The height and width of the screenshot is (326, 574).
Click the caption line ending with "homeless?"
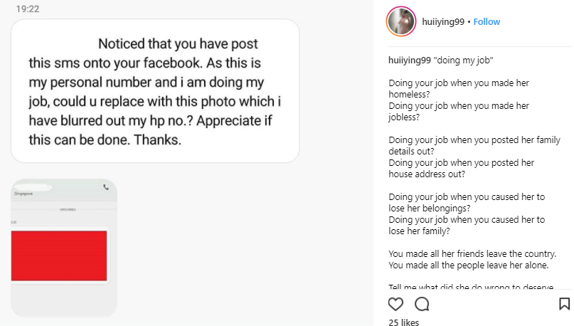pos(459,88)
